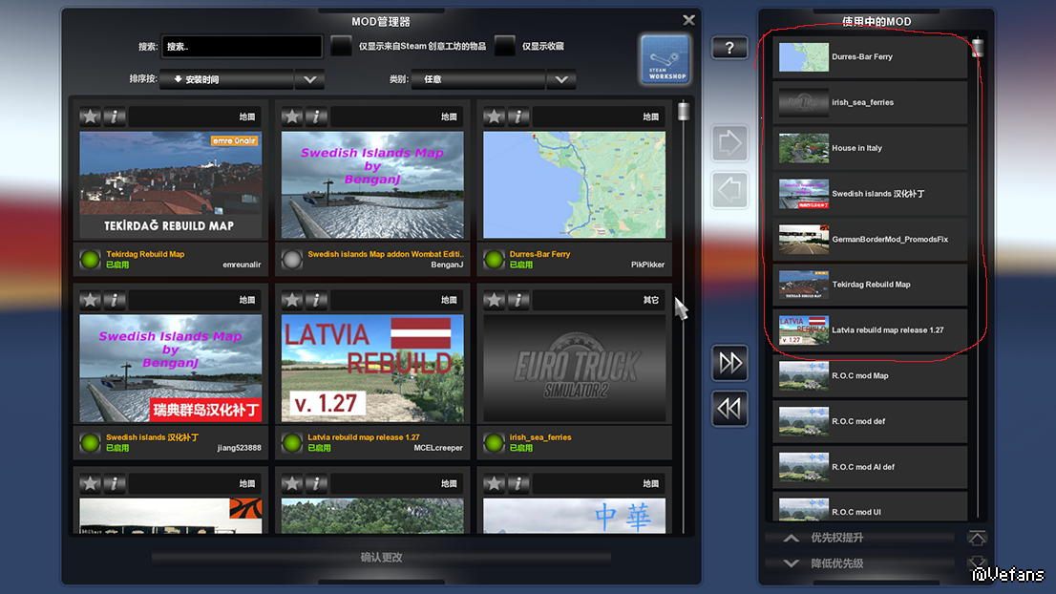The width and height of the screenshot is (1056, 594).
Task: Check 仅显示来自Steam创意工坊的物品 checkbox
Action: pyautogui.click(x=342, y=46)
